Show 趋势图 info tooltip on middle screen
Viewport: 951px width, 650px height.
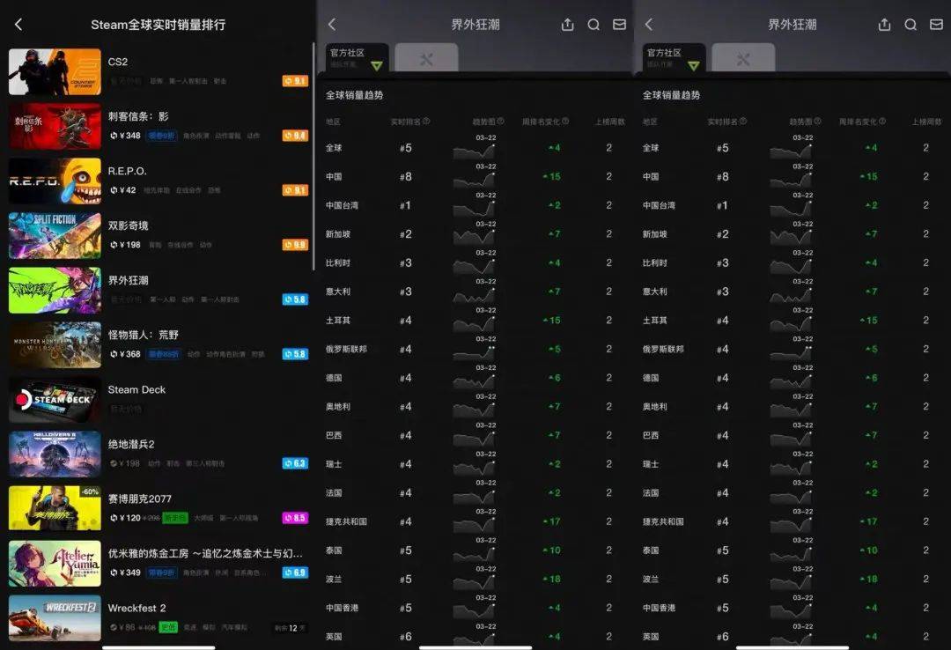pos(500,121)
